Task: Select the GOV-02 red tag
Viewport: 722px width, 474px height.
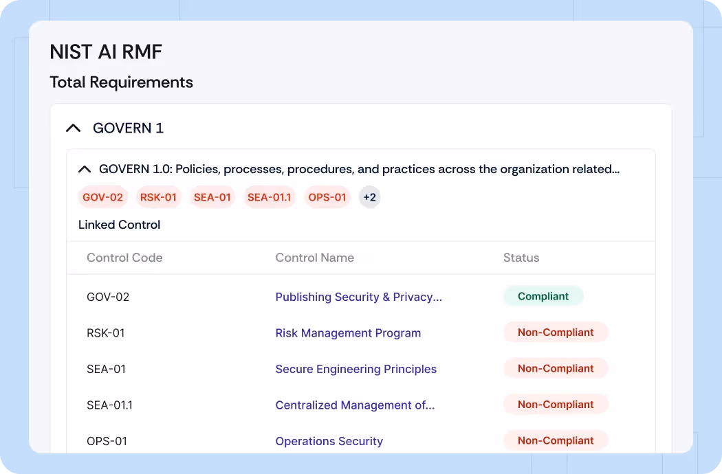Action: pos(102,197)
